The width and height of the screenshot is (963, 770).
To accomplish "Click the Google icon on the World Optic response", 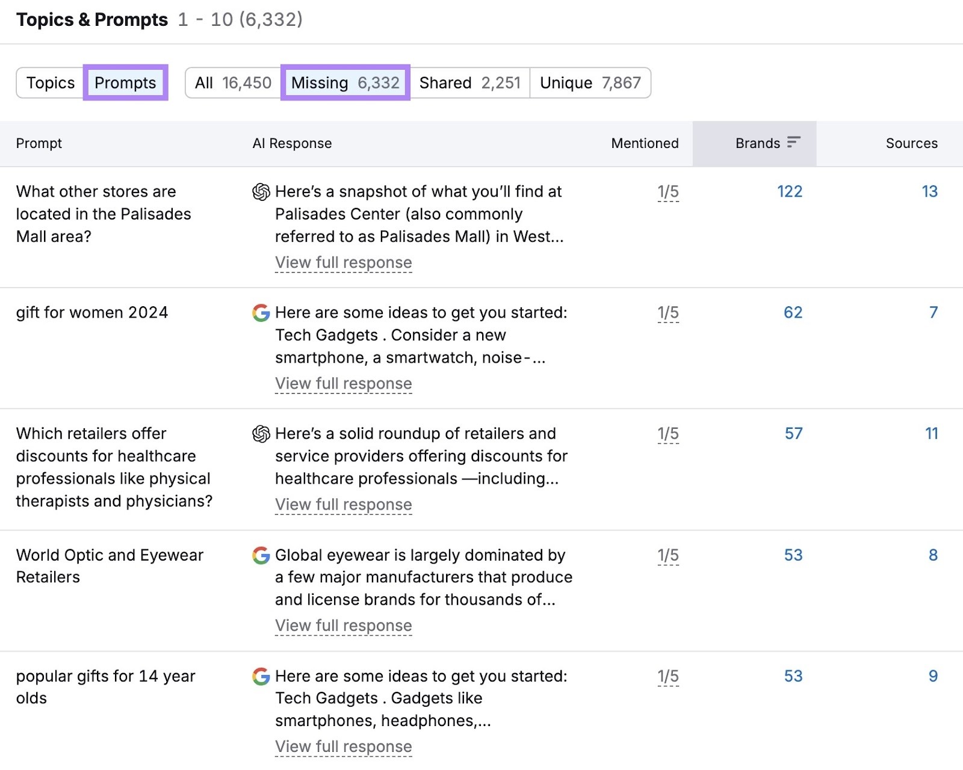I will coord(261,555).
